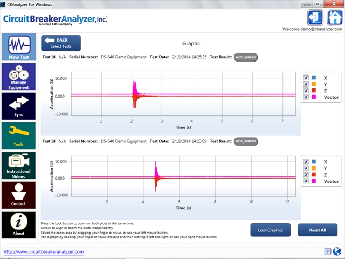Click the globe icon in status bar

pyautogui.click(x=336, y=251)
